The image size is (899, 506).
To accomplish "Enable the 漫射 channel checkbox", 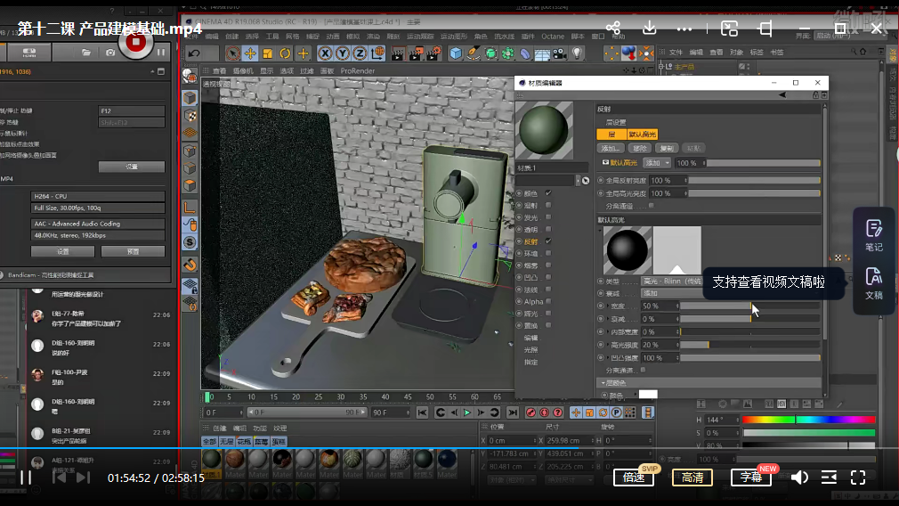I will (548, 206).
